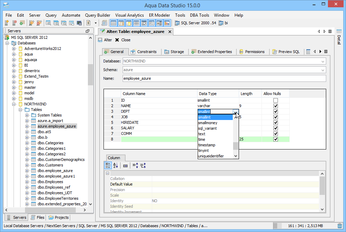Collapse the Databases tree node

(x=7, y=43)
